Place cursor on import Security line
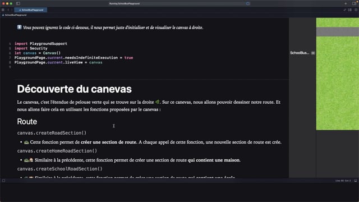 click(31, 48)
